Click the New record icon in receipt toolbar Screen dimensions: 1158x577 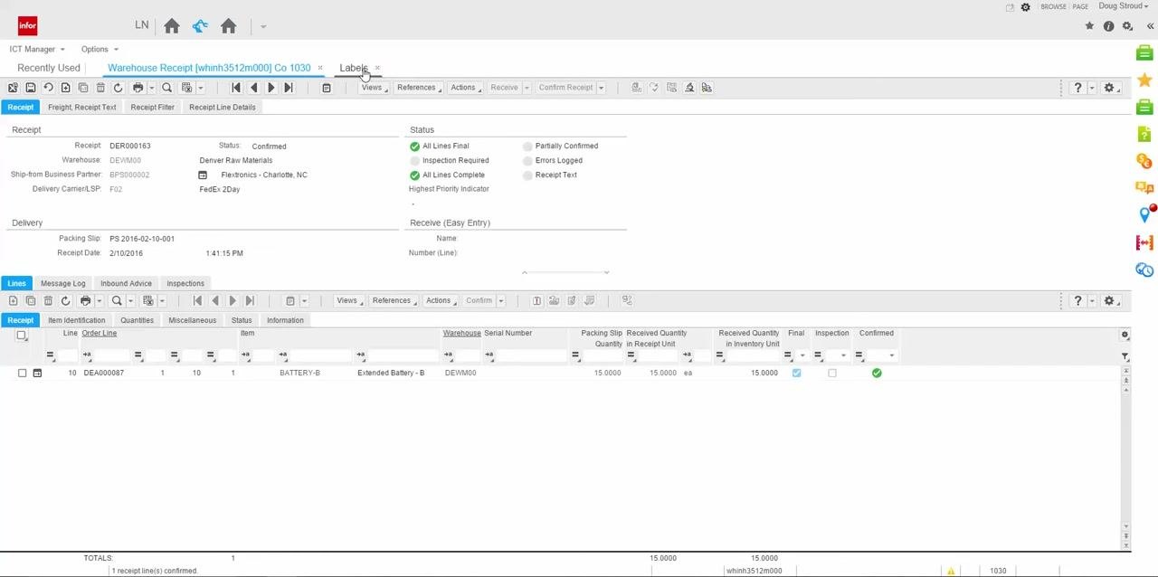point(65,88)
